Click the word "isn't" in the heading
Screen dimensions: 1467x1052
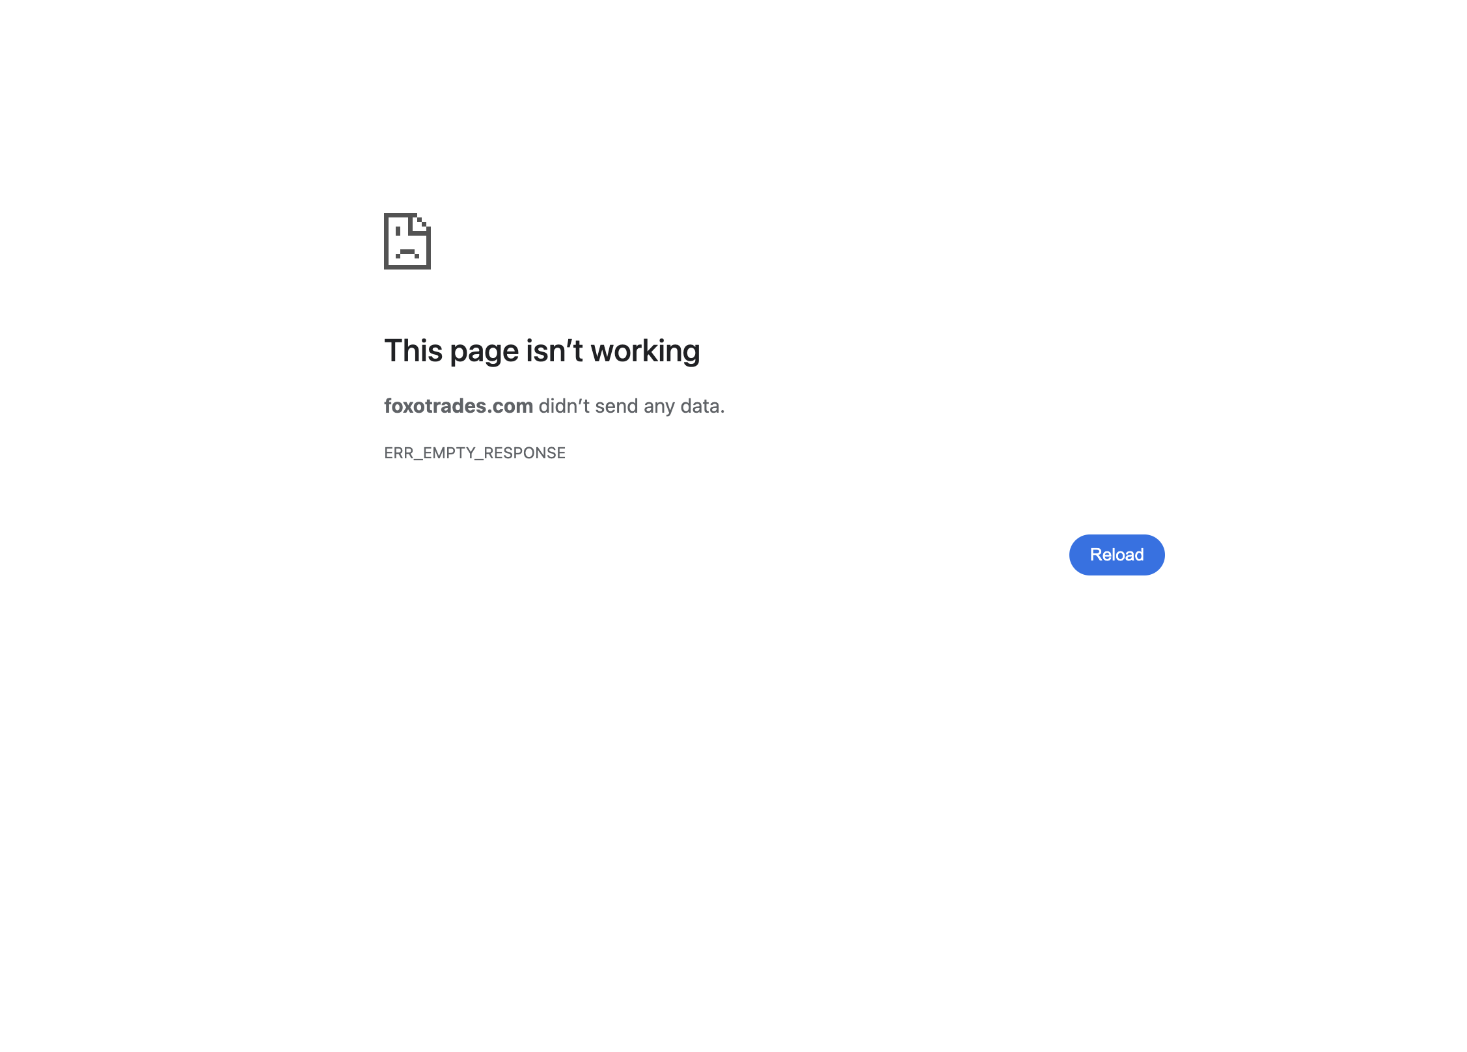point(555,351)
